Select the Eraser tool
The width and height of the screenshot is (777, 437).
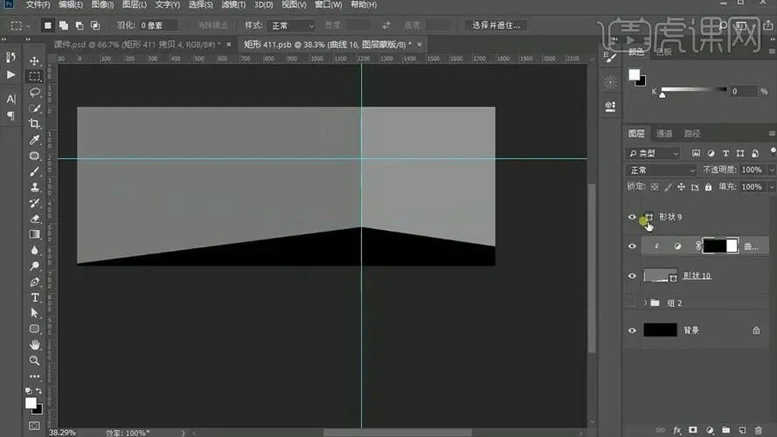35,218
